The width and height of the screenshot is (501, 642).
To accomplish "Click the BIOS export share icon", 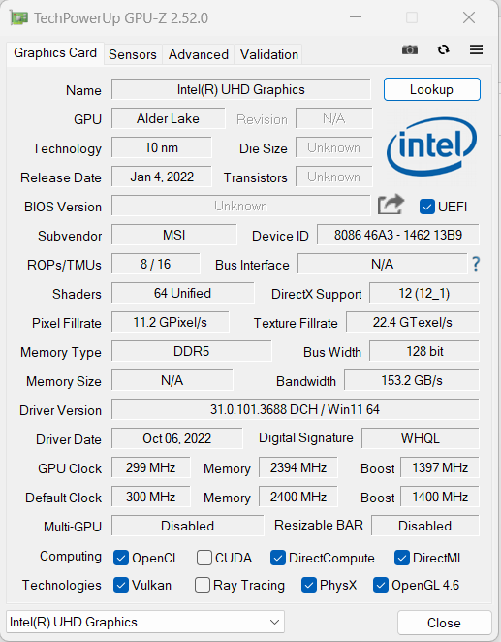I will [x=391, y=205].
